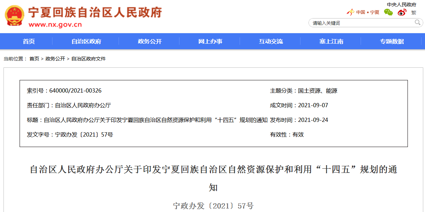Click the site title 宁夏回族自治区人民政府

[x=95, y=13]
